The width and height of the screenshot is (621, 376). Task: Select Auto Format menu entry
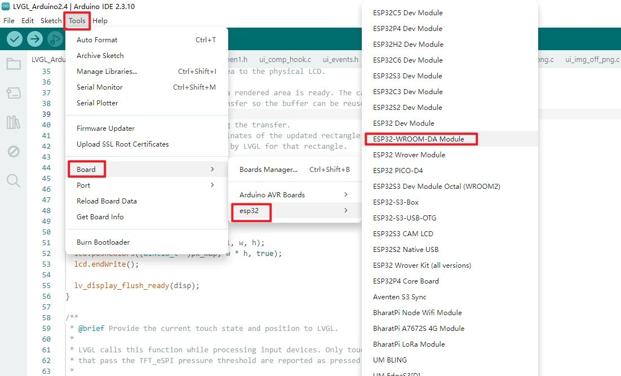147,39
